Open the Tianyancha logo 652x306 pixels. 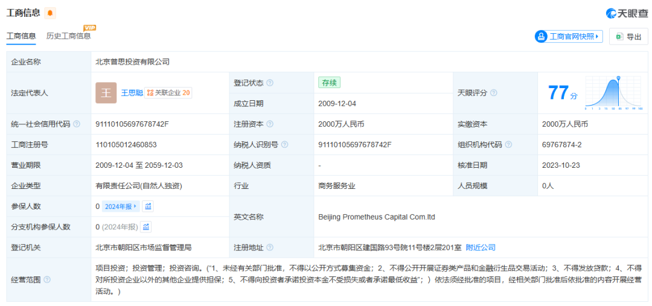627,13
